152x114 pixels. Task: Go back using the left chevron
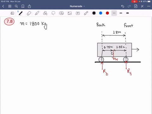click(x=3, y=6)
